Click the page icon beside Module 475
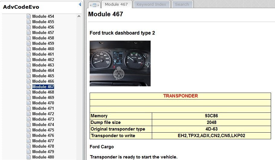The width and height of the screenshot is (275, 160). coord(29,130)
